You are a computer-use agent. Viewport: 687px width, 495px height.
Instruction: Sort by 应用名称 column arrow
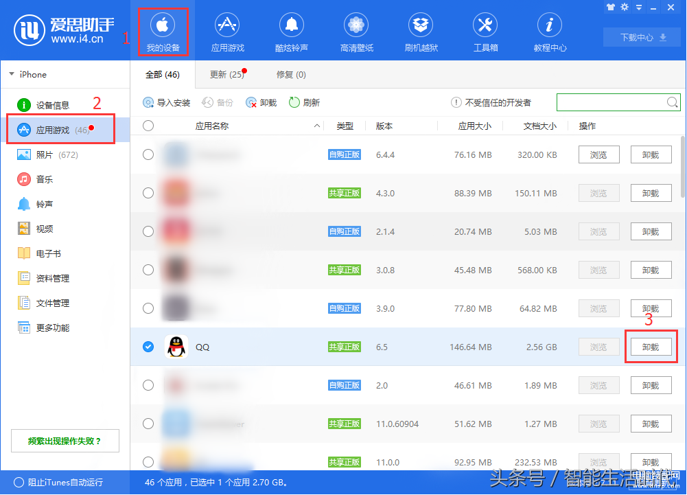coord(317,126)
